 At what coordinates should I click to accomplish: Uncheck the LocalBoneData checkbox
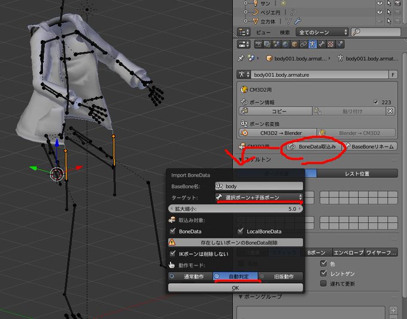[241, 231]
